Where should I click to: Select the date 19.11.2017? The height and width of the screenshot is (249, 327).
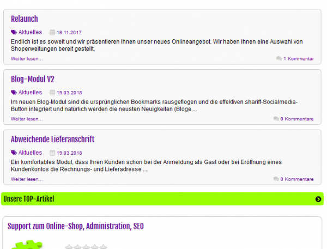click(x=69, y=33)
